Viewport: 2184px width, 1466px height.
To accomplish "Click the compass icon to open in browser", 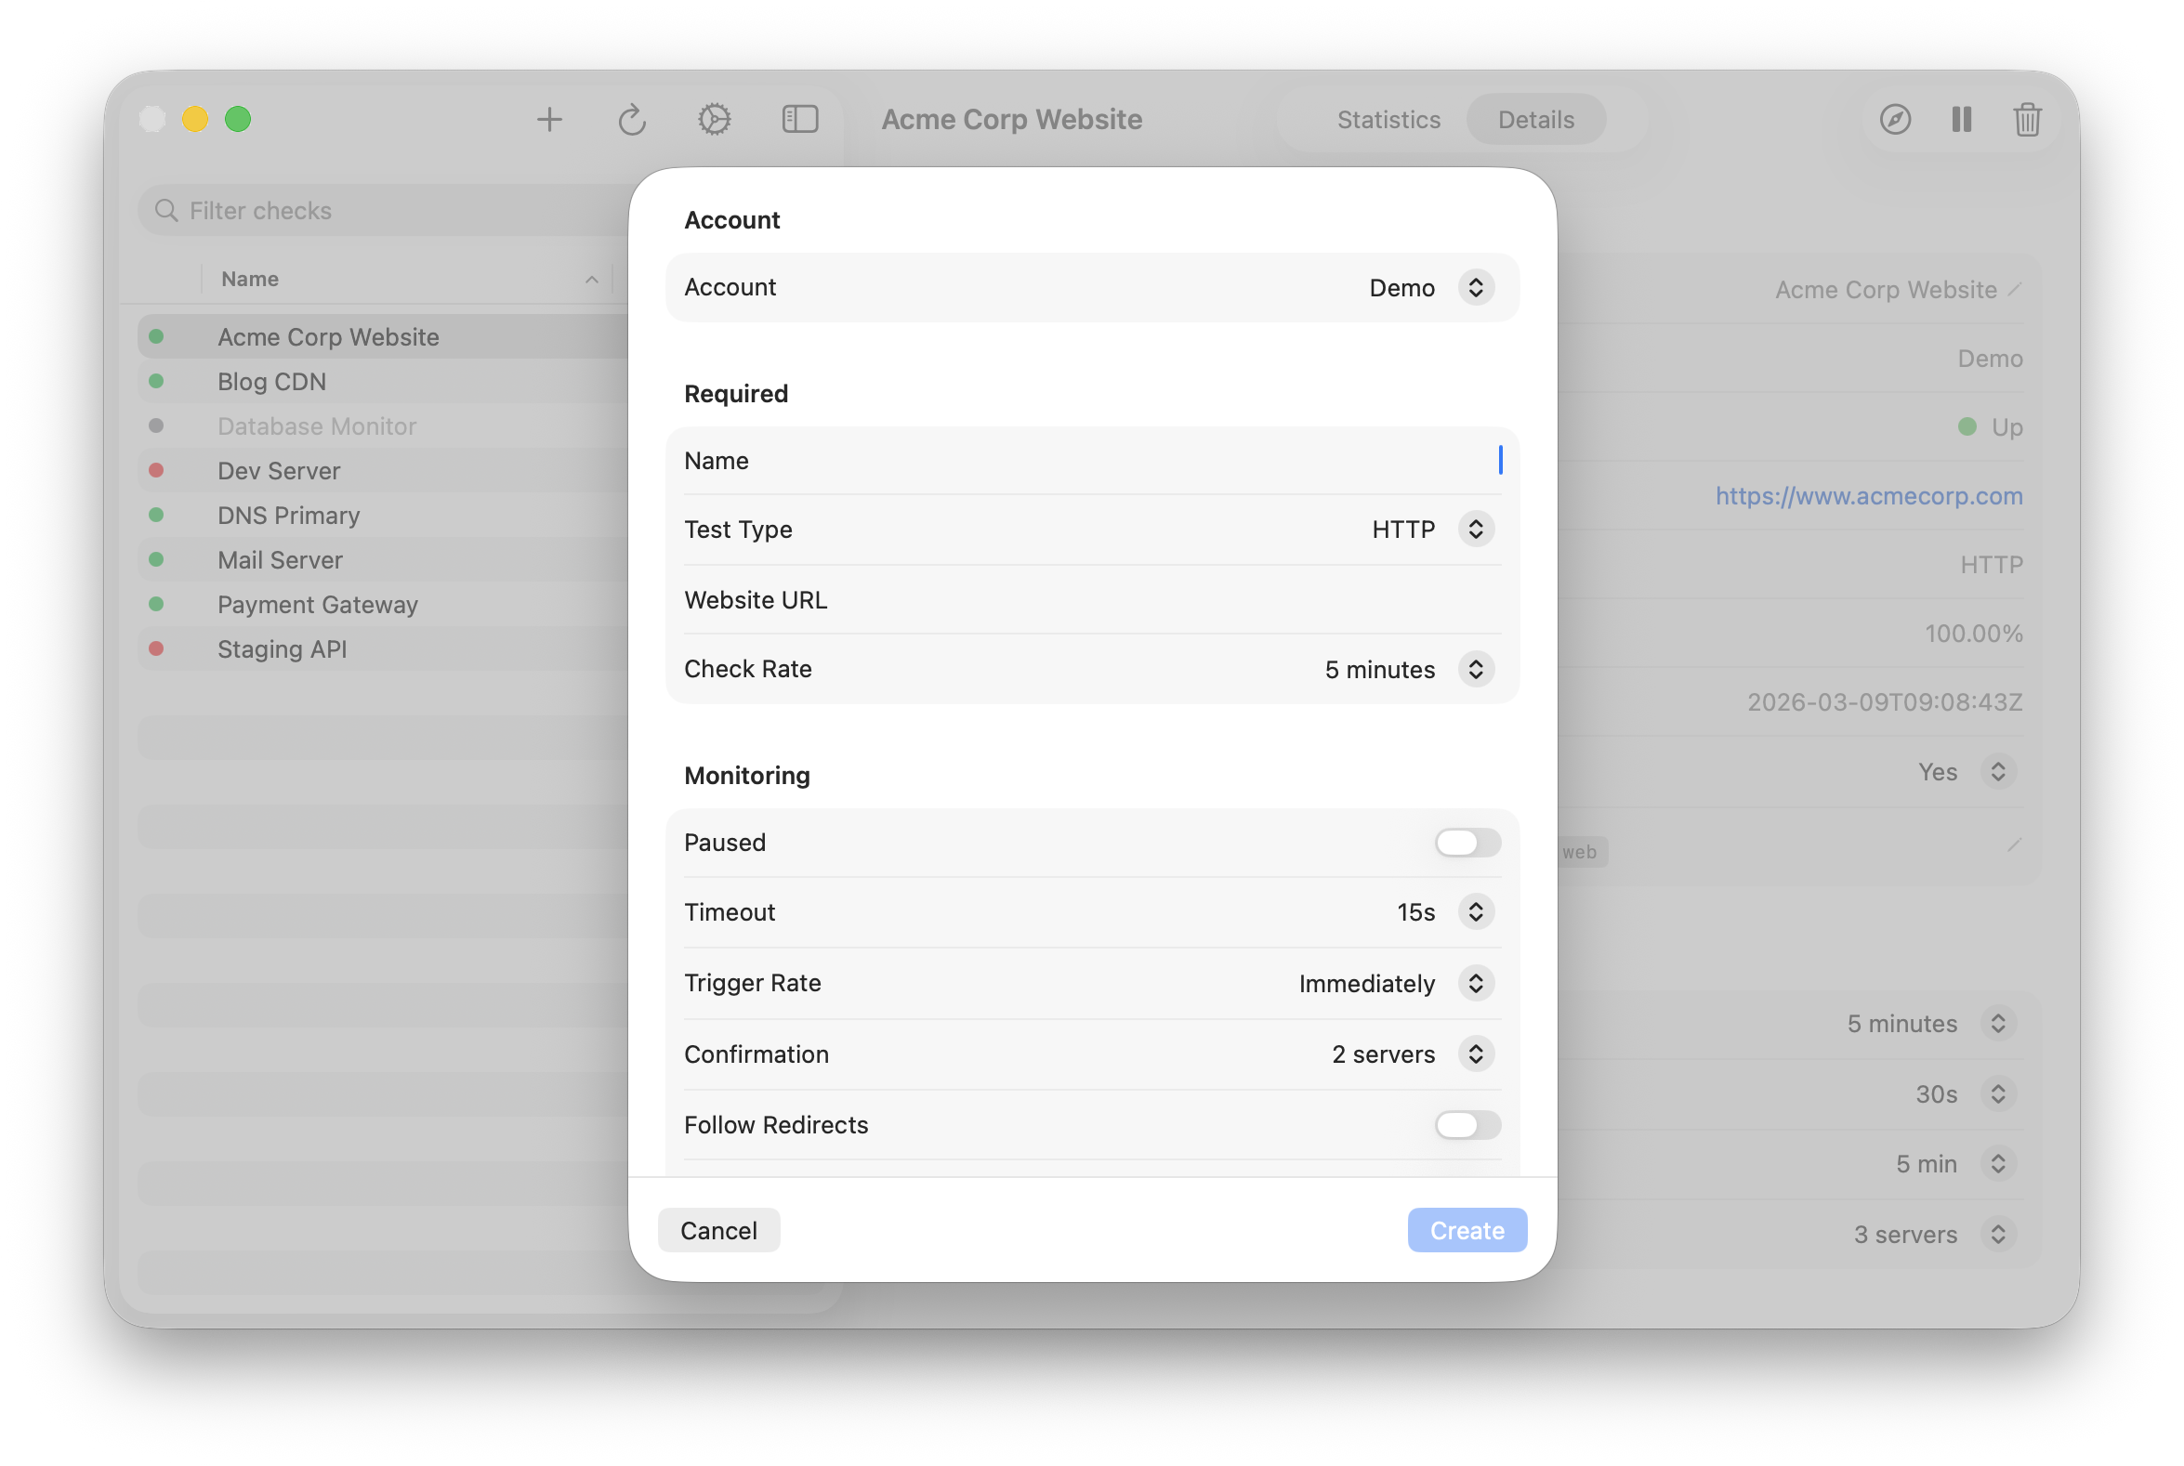I will (x=1895, y=120).
